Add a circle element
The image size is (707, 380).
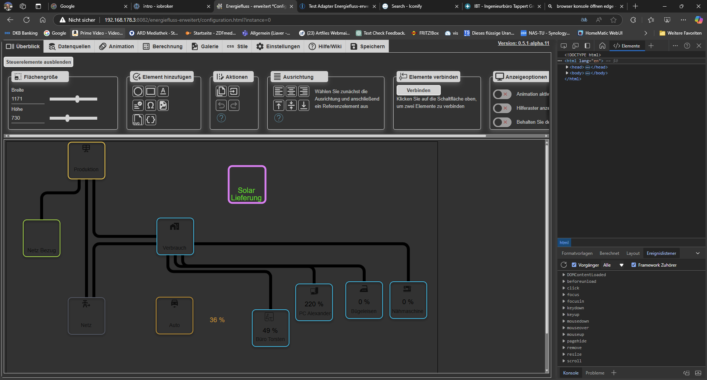click(x=138, y=91)
